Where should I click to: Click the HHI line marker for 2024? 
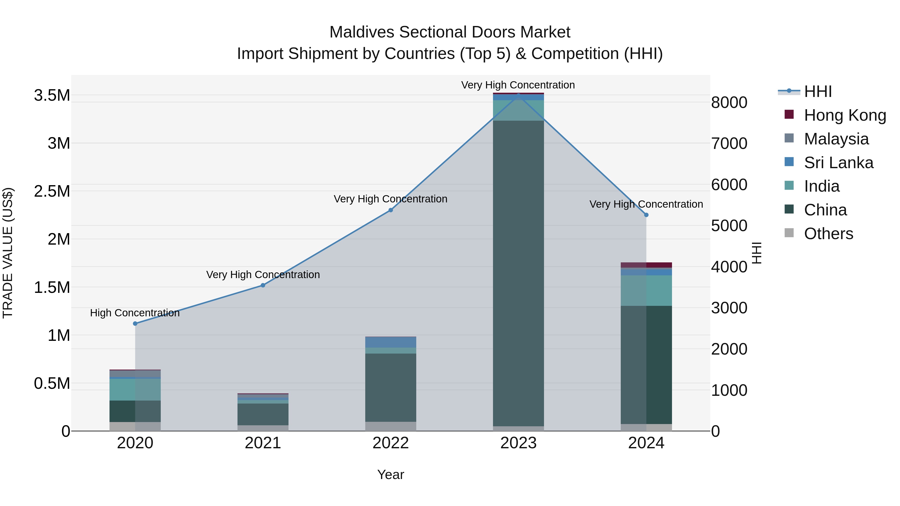(646, 215)
